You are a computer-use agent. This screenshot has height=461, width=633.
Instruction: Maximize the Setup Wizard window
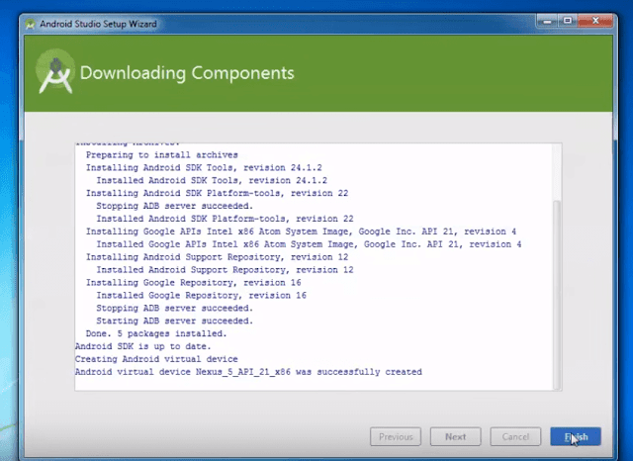point(567,21)
